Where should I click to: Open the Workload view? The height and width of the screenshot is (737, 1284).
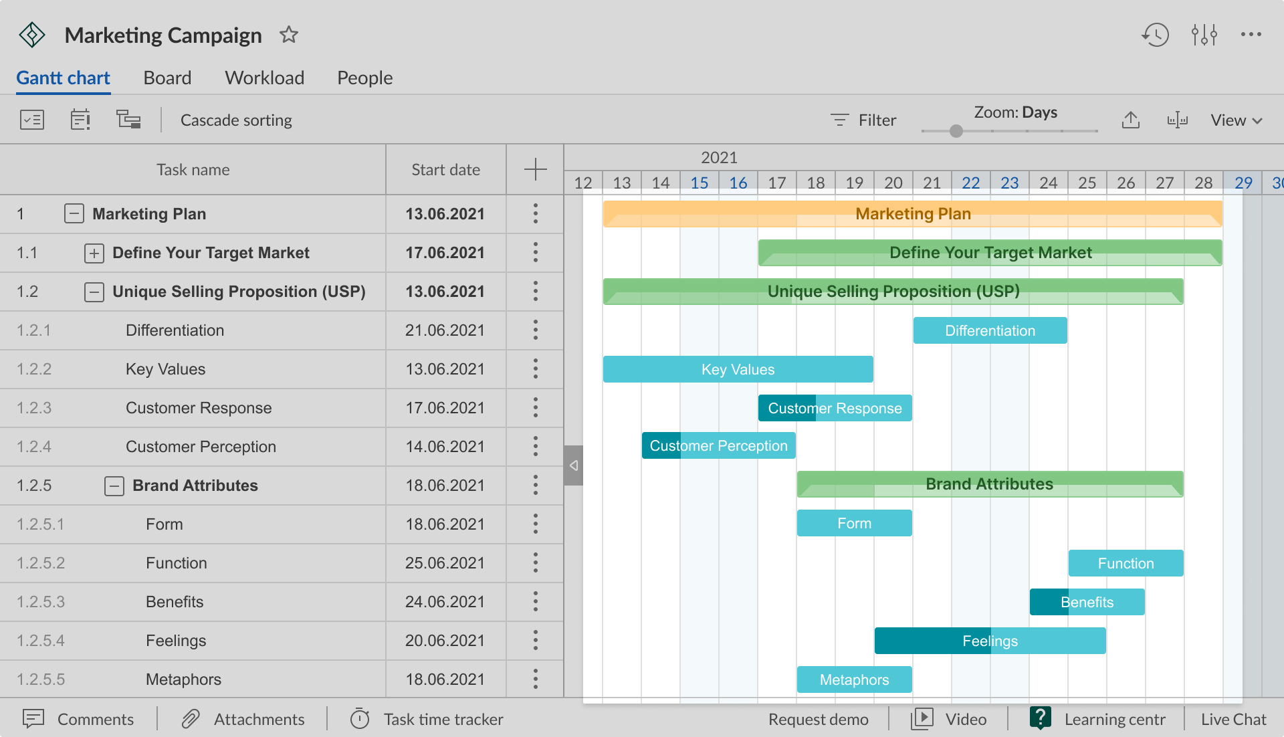[x=265, y=78]
